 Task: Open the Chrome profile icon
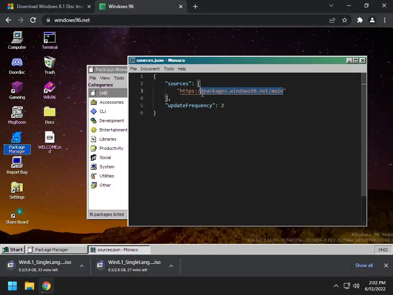pos(372,20)
